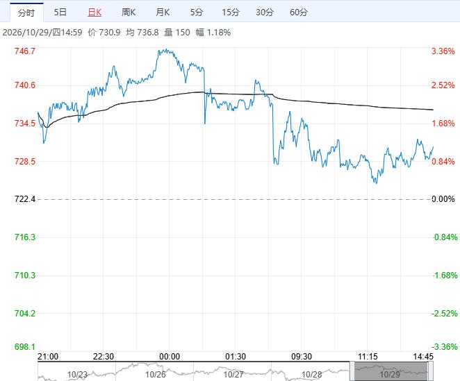This screenshot has height=381, width=460.
Task: Click the 740.6 price axis label
Action: point(25,85)
